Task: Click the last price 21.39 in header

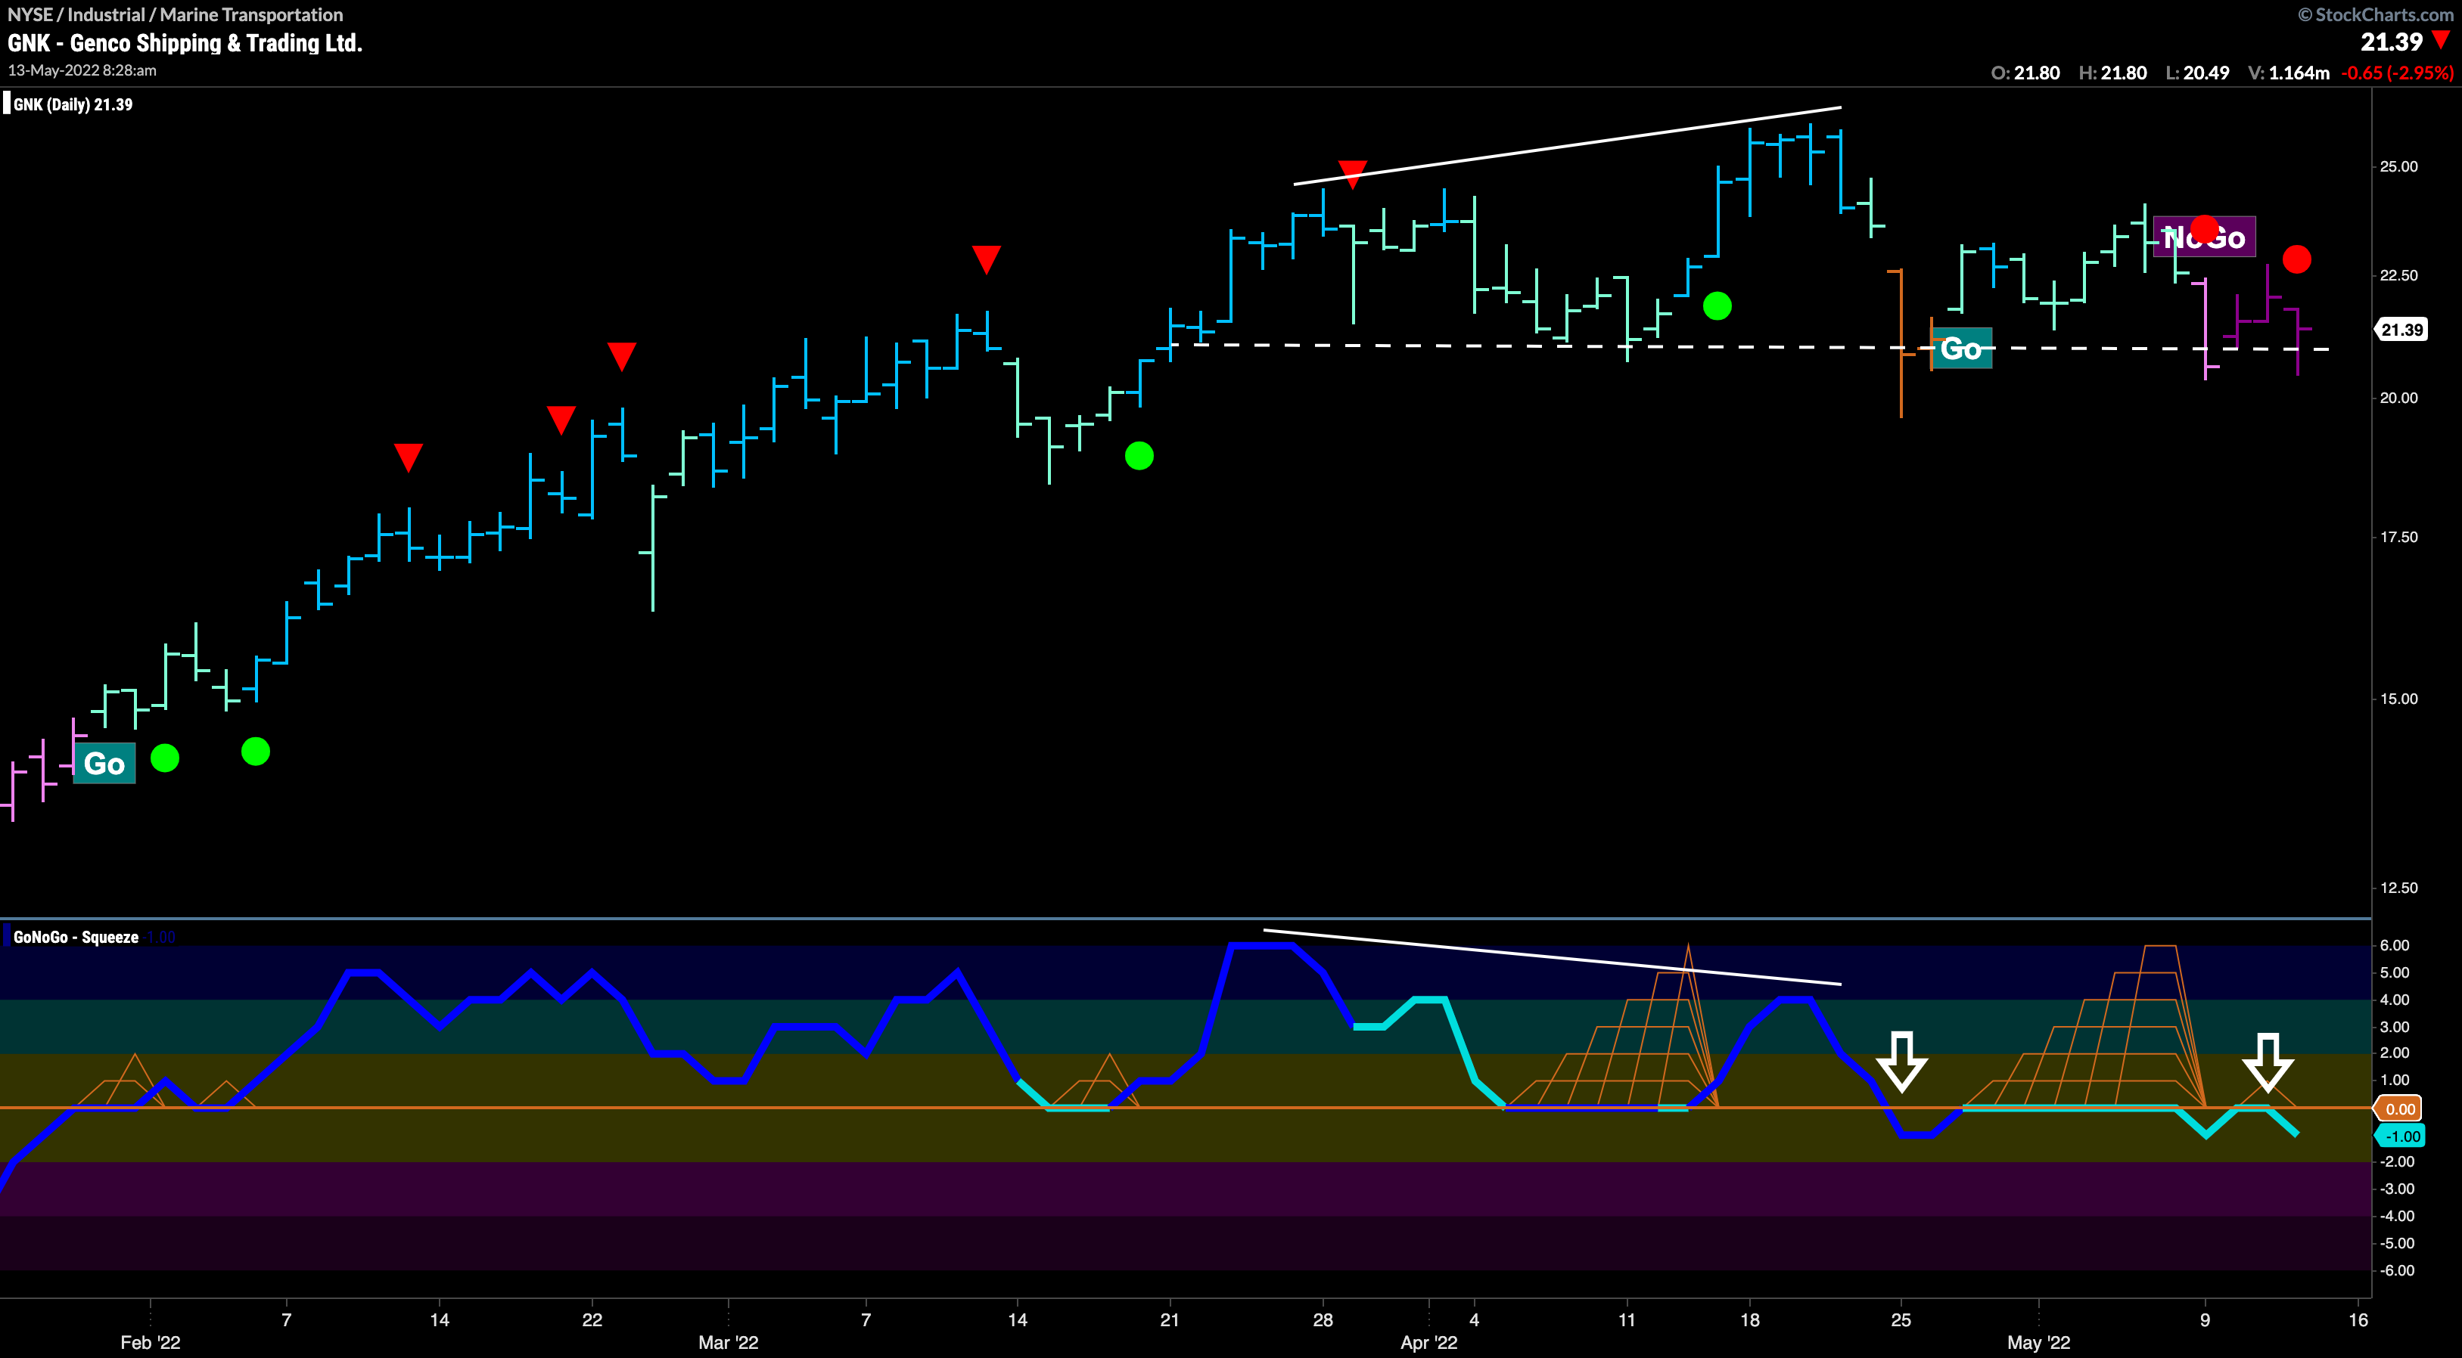Action: point(2392,42)
